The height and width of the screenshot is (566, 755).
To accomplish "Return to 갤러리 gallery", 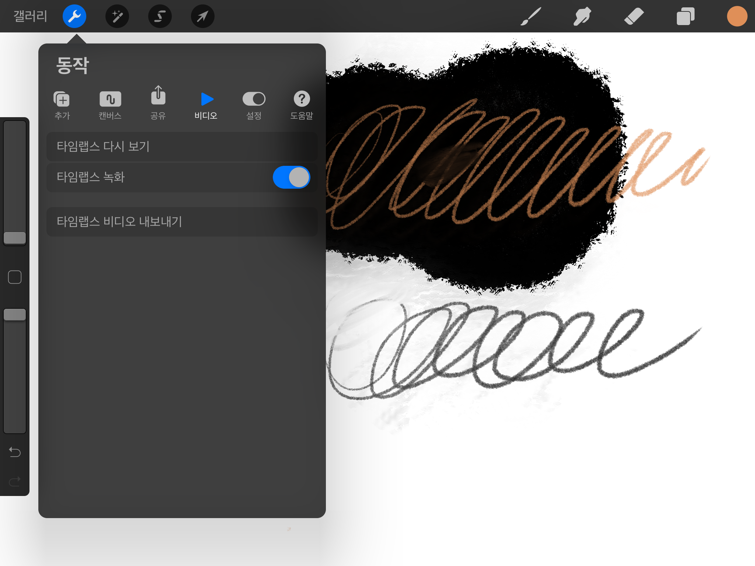I will pos(30,16).
